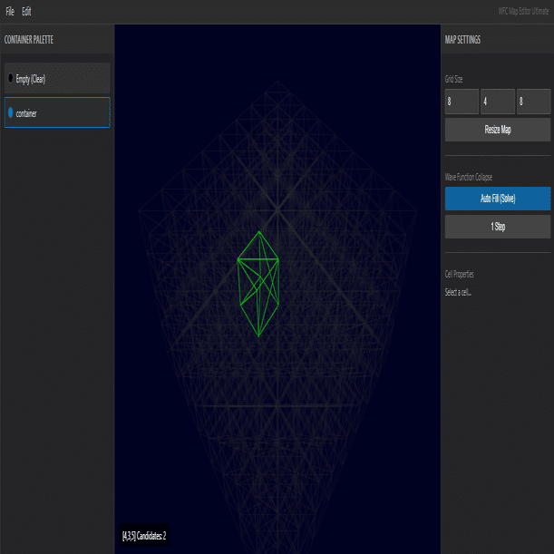Click the 1 Step button

(x=498, y=227)
